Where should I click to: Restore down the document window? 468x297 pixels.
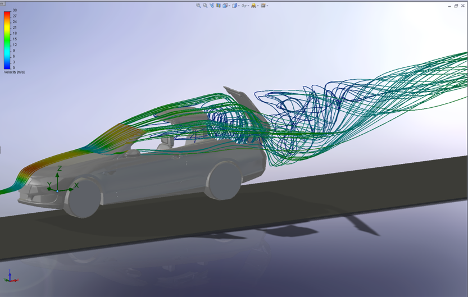(456, 6)
